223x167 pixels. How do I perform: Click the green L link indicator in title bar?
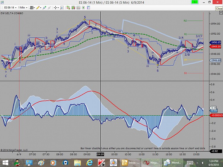coord(195,2)
